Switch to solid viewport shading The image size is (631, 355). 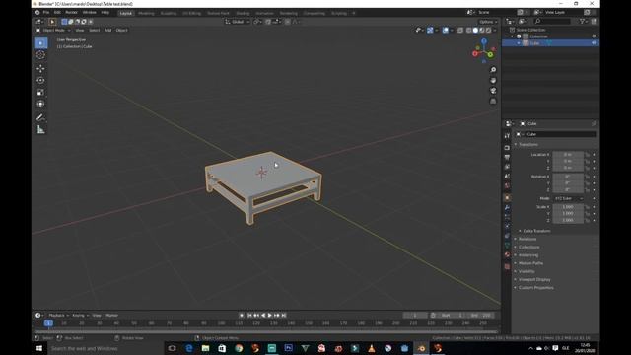475,31
